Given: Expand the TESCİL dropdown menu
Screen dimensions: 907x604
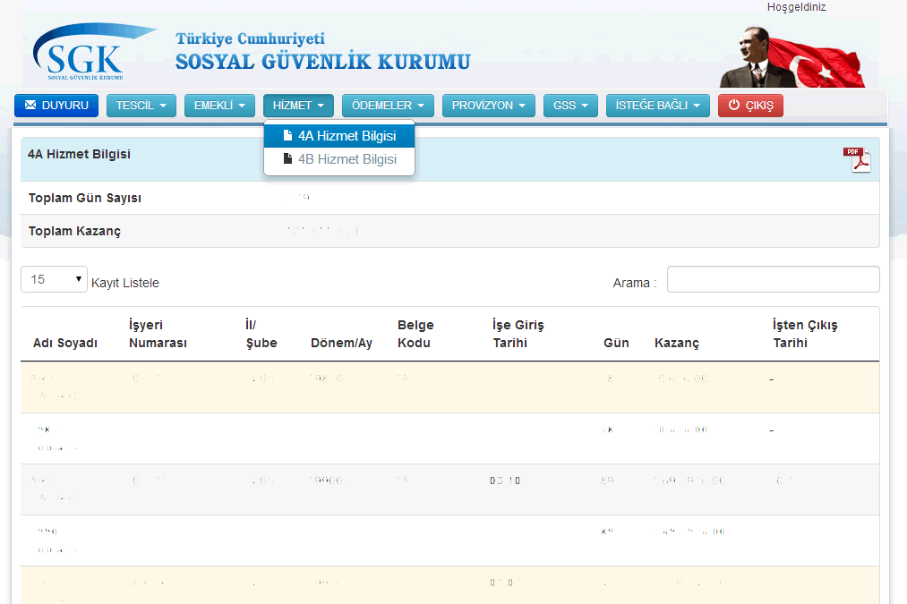Looking at the screenshot, I should click(141, 106).
